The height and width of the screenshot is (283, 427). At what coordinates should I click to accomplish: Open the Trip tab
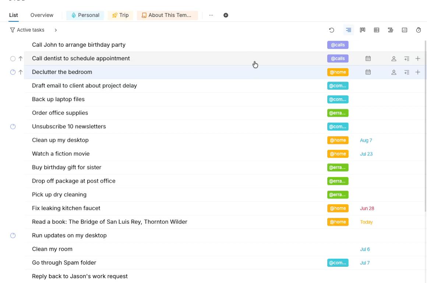click(x=120, y=15)
